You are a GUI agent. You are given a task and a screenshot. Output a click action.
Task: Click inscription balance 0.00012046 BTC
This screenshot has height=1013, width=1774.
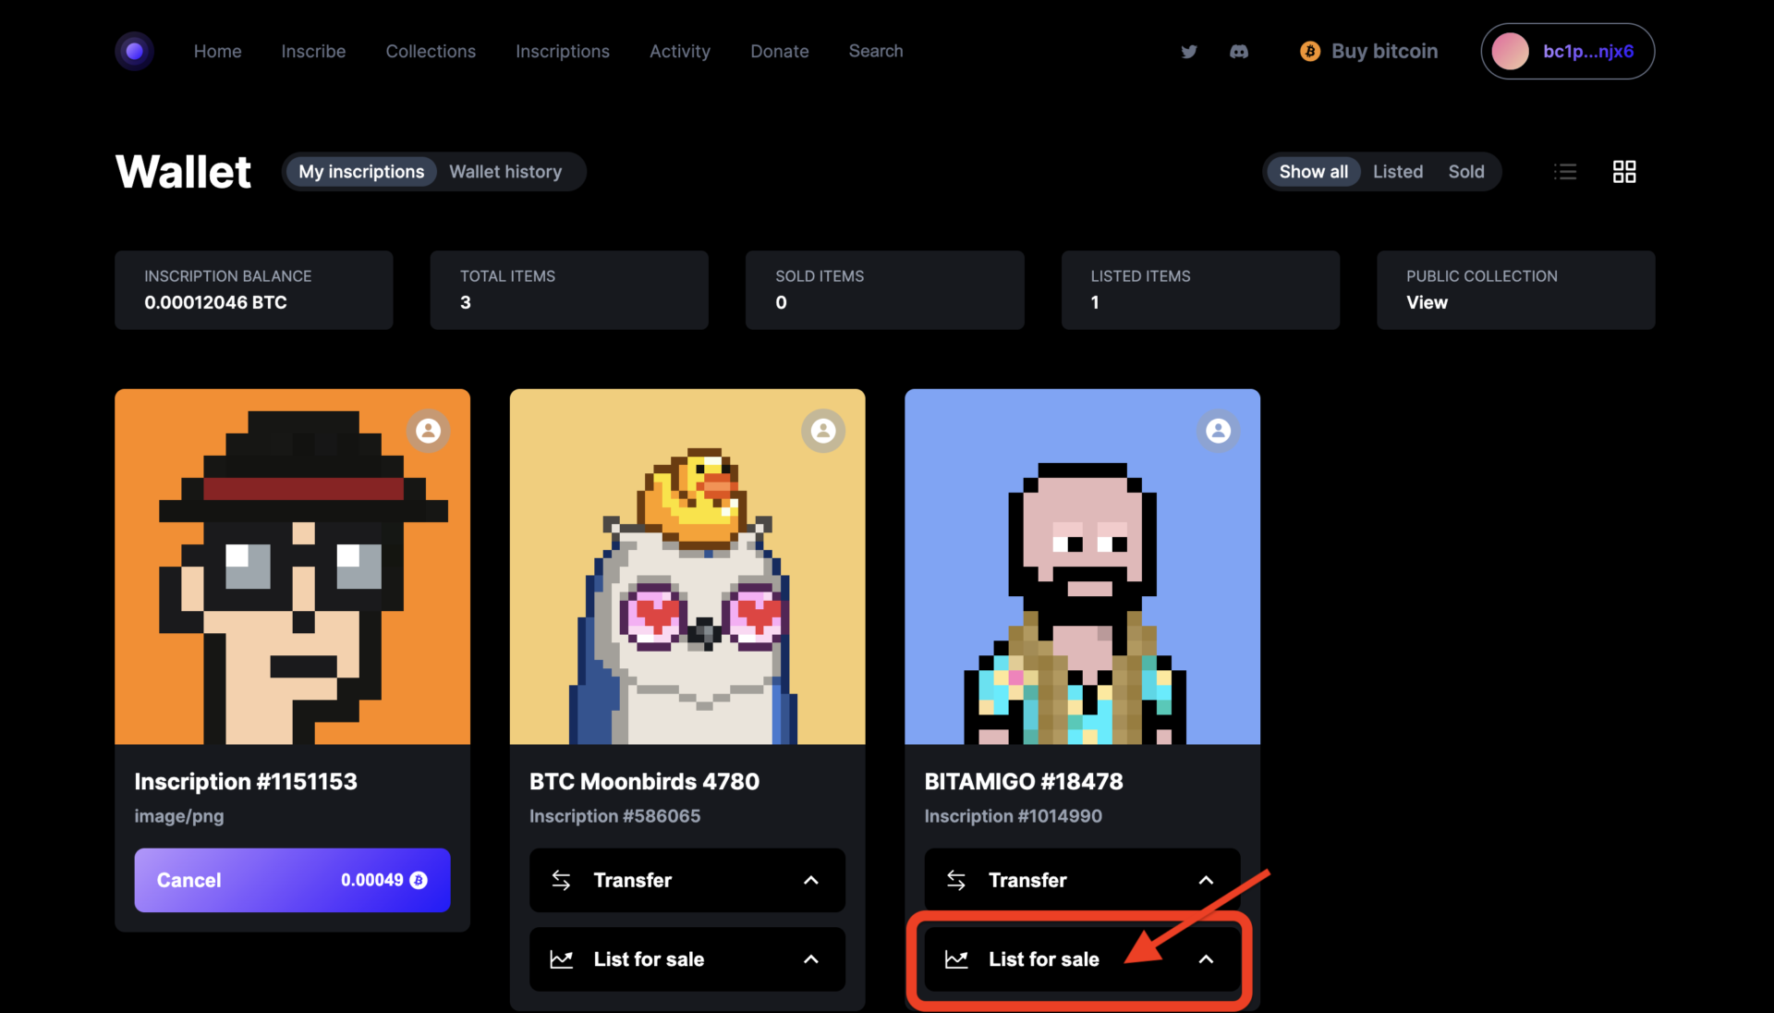pos(215,302)
